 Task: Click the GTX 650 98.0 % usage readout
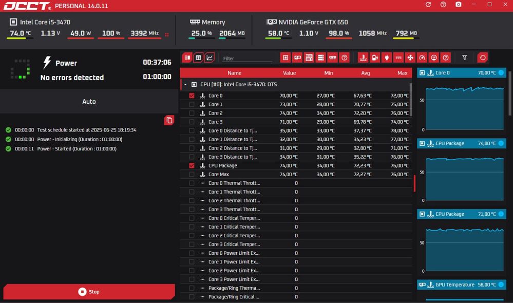pyautogui.click(x=338, y=33)
